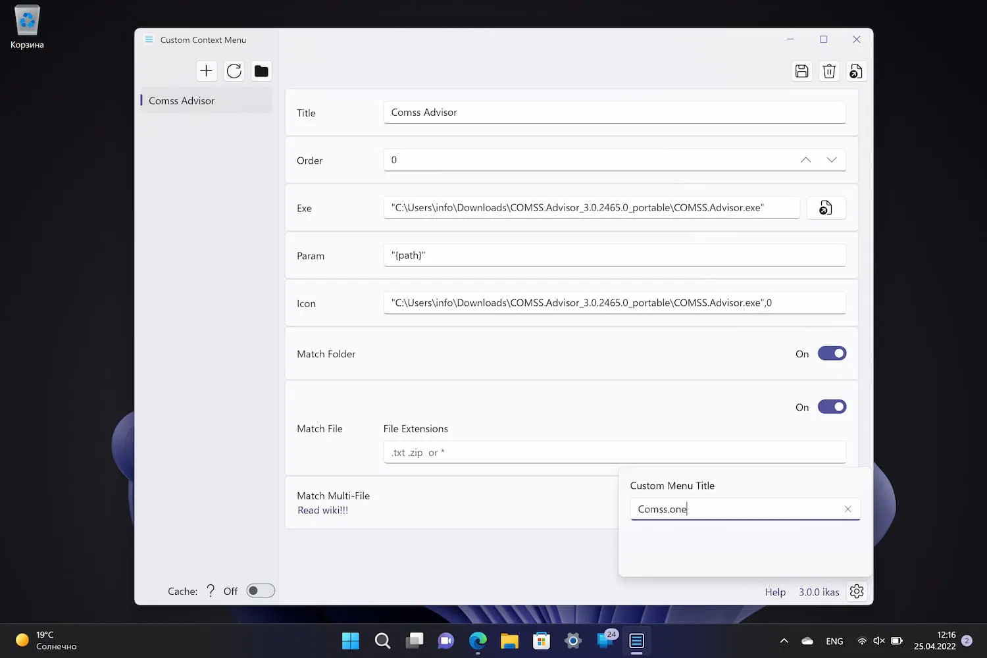Click the Custom Menu Title text box
Screen dimensions: 987x658
click(745, 509)
